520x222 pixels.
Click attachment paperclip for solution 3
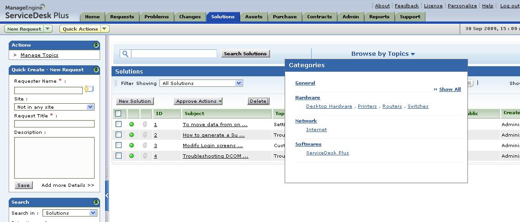tap(144, 145)
